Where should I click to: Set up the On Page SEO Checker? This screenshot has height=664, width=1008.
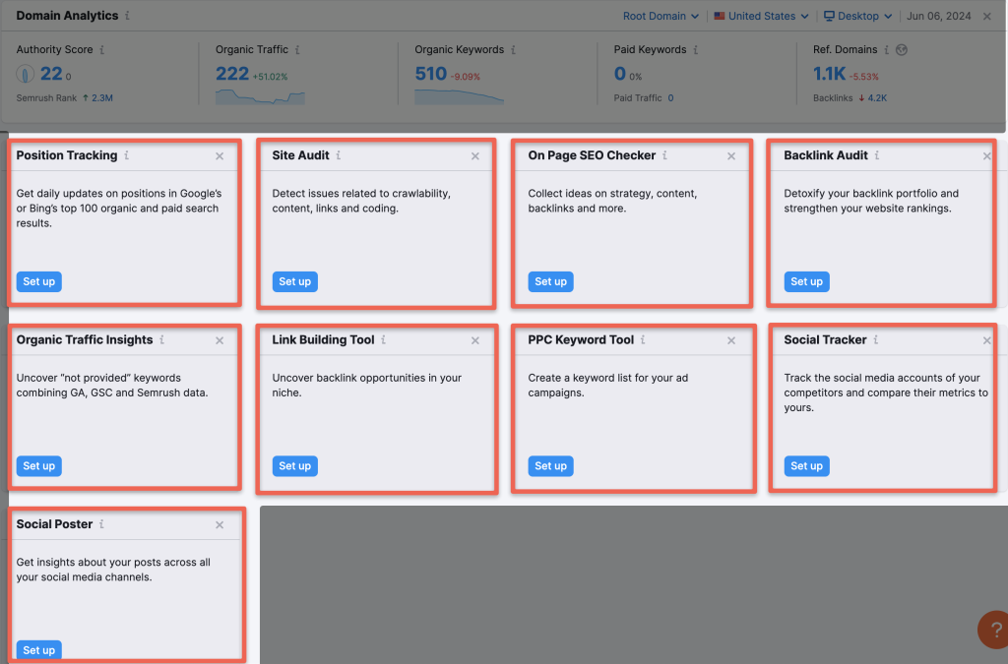click(550, 281)
